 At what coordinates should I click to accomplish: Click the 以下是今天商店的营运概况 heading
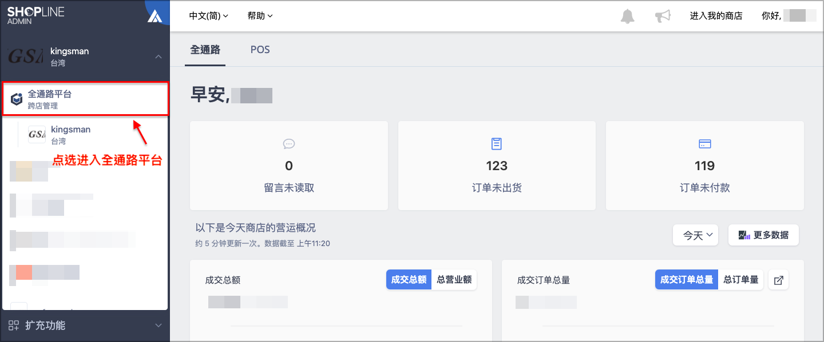click(x=256, y=228)
